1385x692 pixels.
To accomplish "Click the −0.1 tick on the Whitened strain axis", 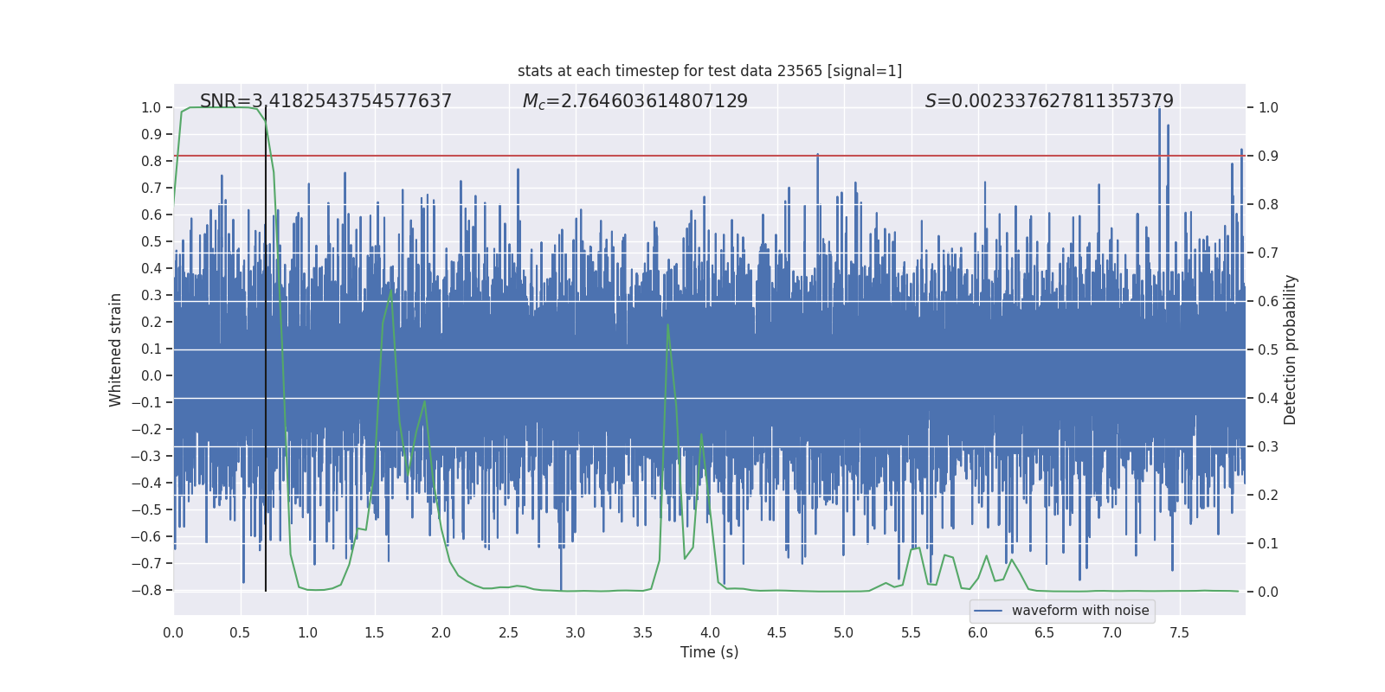I will [146, 403].
